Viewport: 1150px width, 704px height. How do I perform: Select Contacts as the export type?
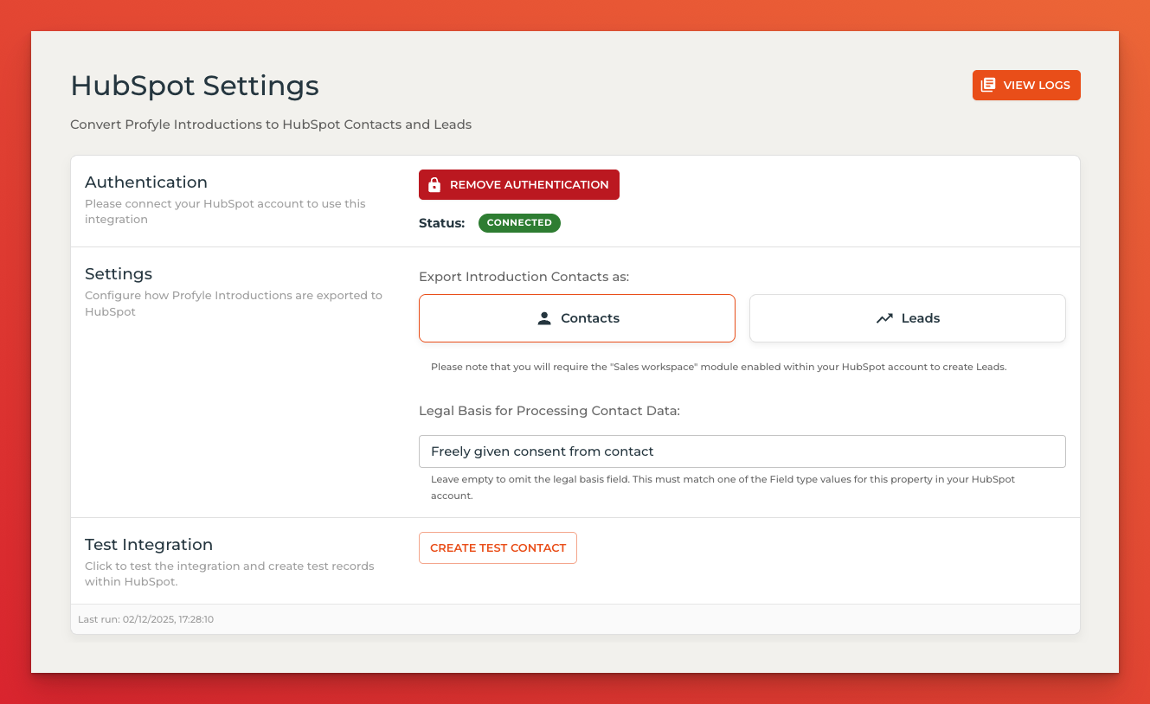(x=577, y=318)
